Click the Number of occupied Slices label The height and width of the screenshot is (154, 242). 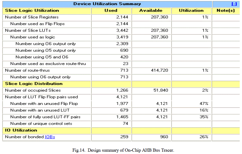coord(33,90)
